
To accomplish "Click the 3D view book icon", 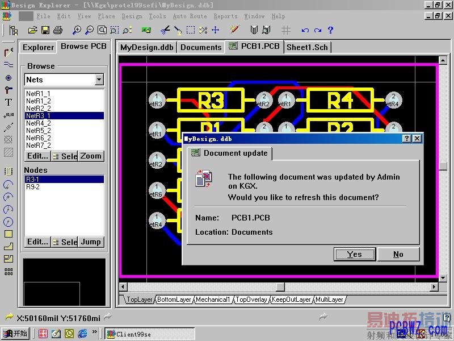I will pyautogui.click(x=254, y=30).
